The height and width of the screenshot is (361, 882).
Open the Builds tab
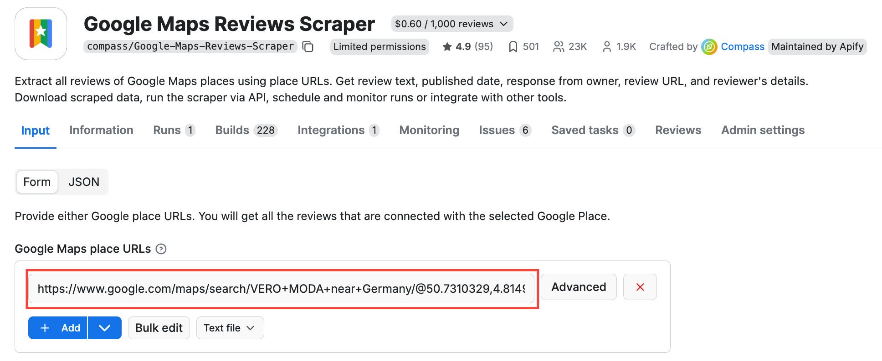[246, 130]
